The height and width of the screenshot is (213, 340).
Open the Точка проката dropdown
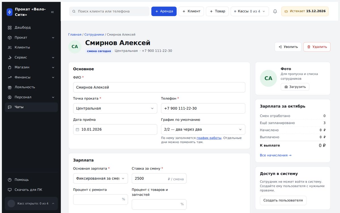115,108
